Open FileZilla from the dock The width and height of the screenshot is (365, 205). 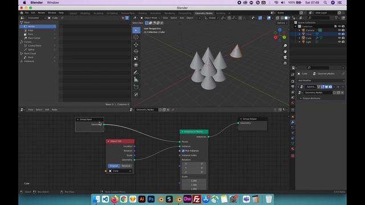[x=197, y=199]
